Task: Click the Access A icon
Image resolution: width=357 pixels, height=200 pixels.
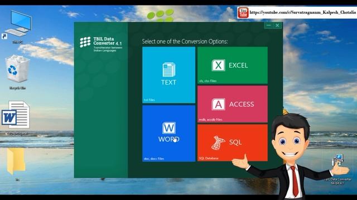Action: 218,104
